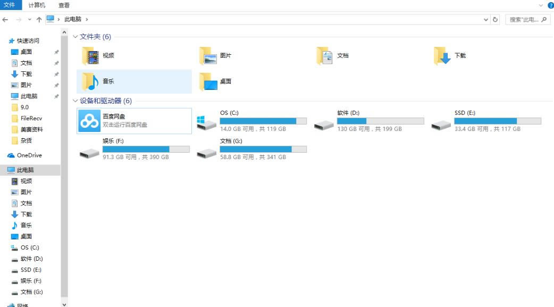Click the text 91.3 GB 可用，共 390 GB
The width and height of the screenshot is (554, 307).
tap(136, 157)
